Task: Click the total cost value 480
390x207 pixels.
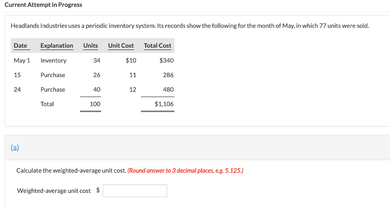Action: click(168, 90)
